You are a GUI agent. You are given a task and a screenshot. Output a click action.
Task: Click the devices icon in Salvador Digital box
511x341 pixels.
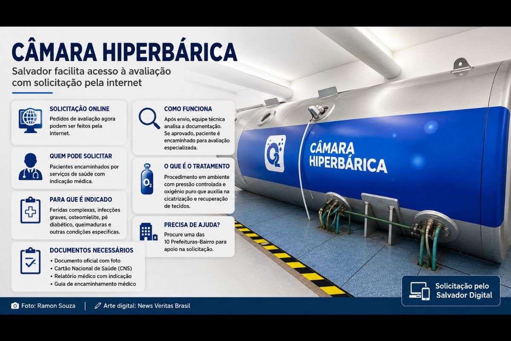coord(419,291)
